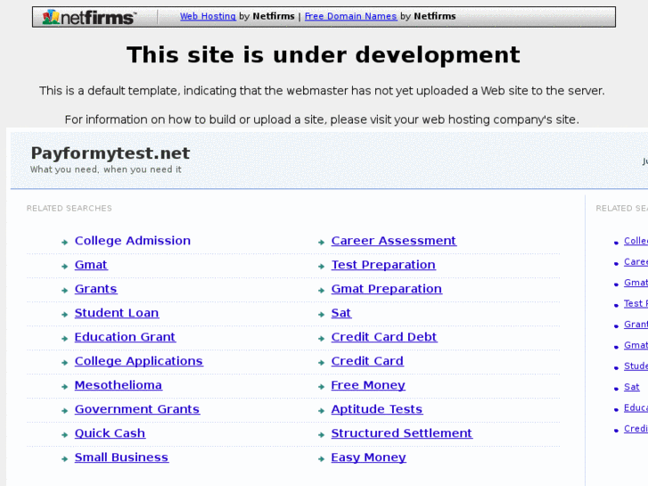Open the Credit Card Debt link

384,337
